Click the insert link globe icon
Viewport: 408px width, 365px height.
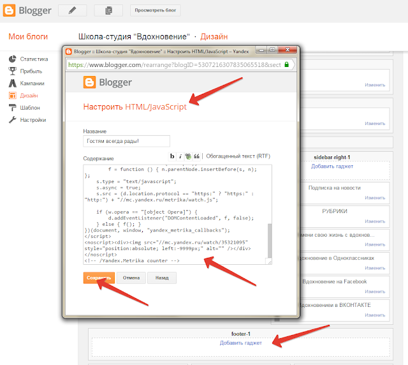click(188, 156)
